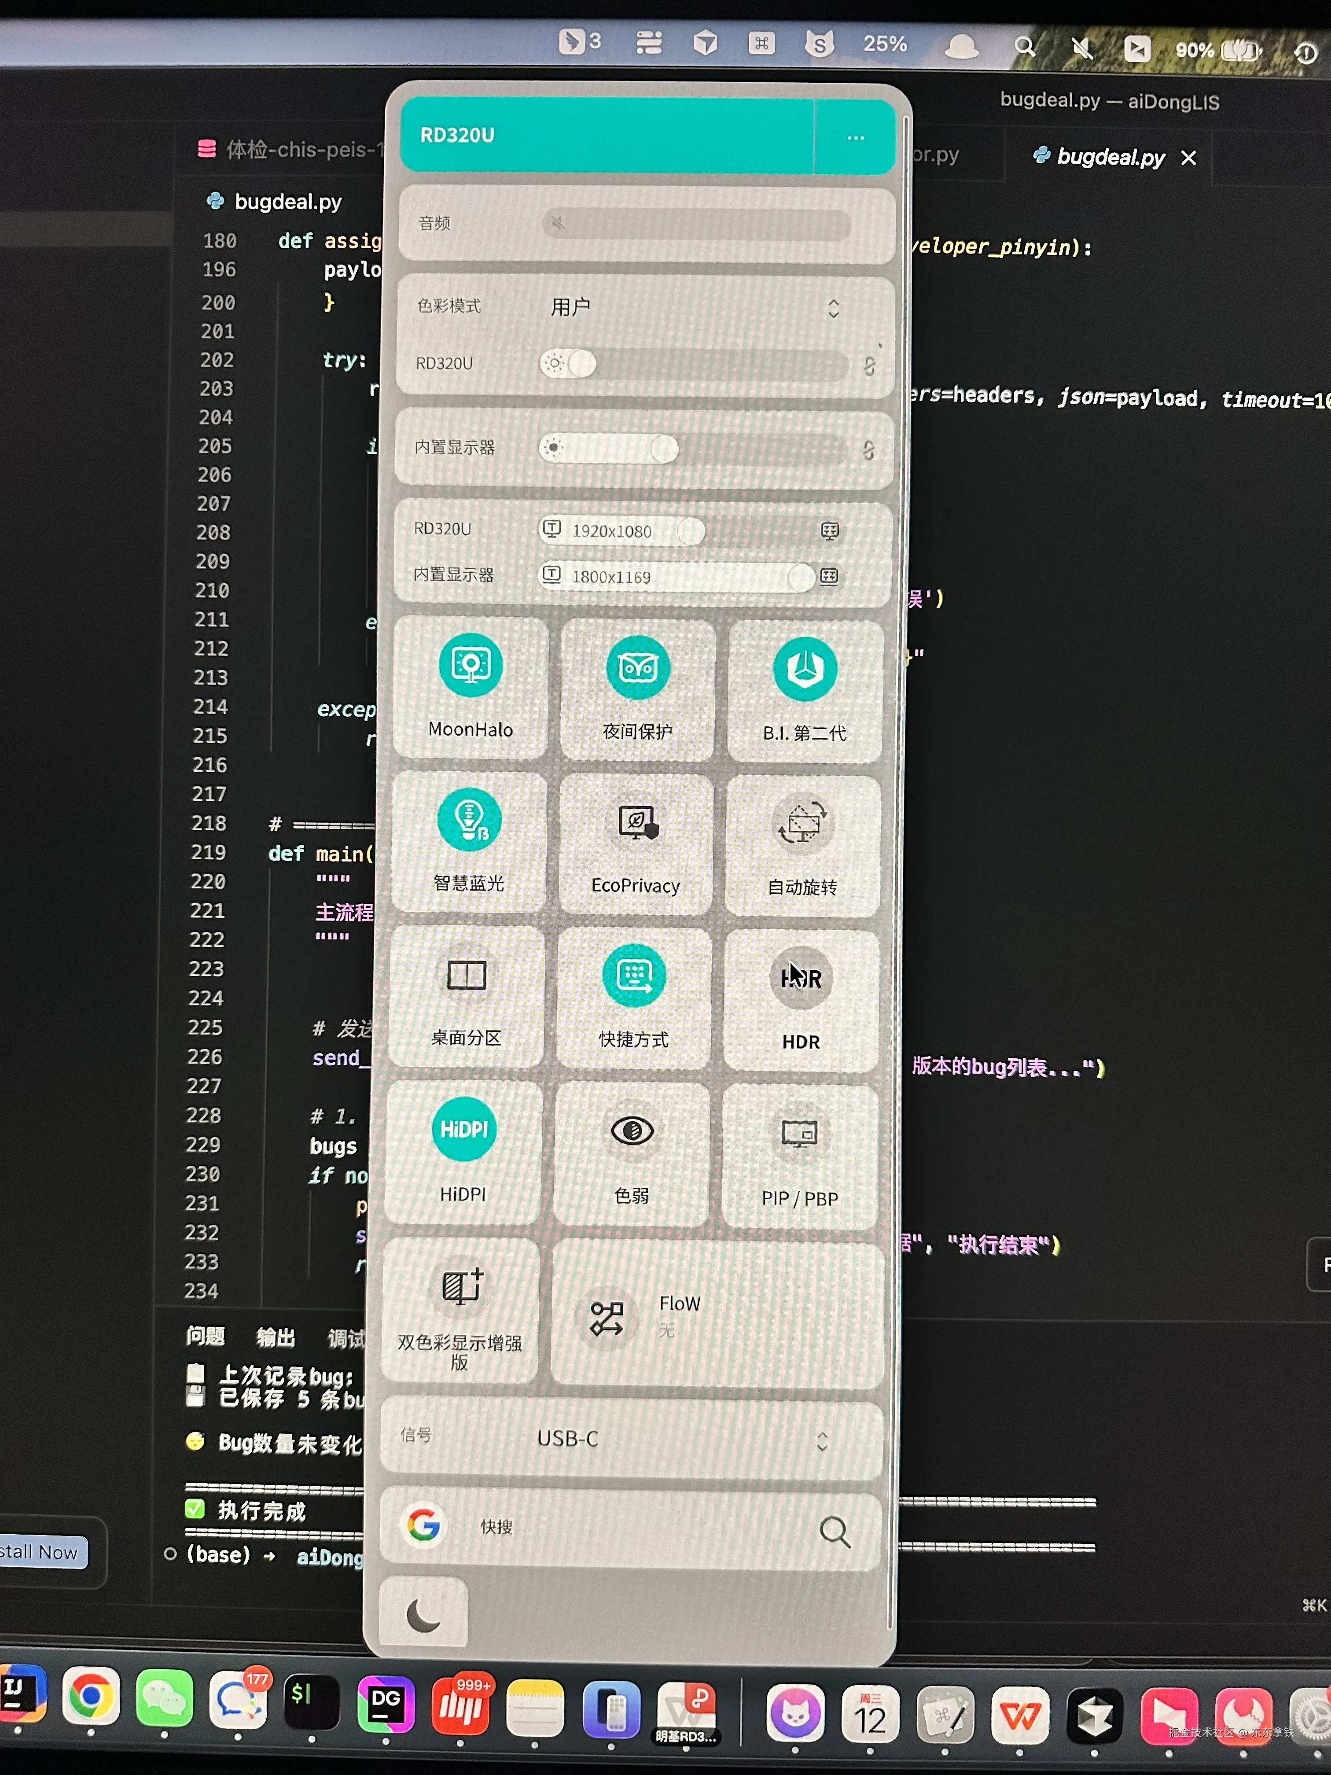Image resolution: width=1331 pixels, height=1775 pixels.
Task: Switch to the bugdeal.py editor tab
Action: [1110, 157]
